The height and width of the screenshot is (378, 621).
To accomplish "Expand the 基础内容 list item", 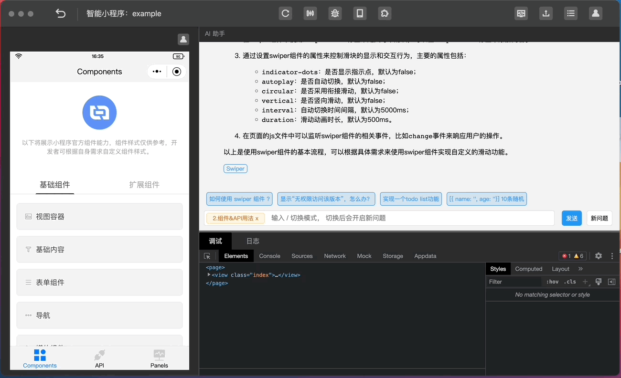I will pyautogui.click(x=99, y=250).
